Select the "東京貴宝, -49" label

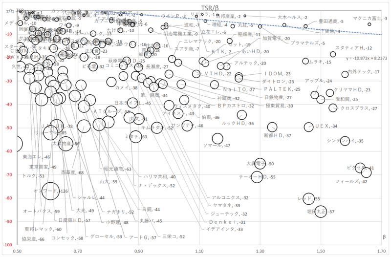tap(43, 167)
